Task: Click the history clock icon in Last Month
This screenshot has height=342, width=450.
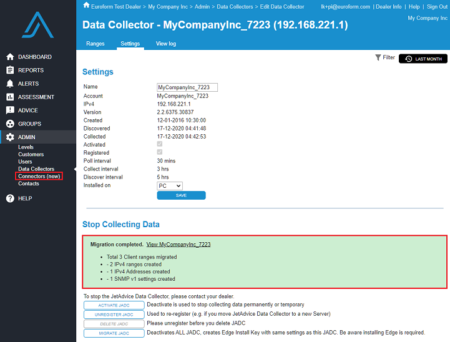Action: (x=408, y=59)
